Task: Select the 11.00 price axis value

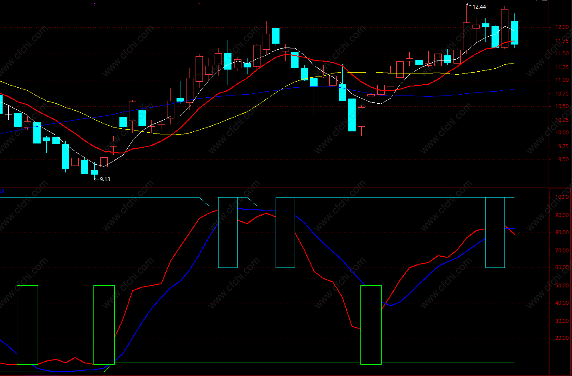Action: (562, 80)
